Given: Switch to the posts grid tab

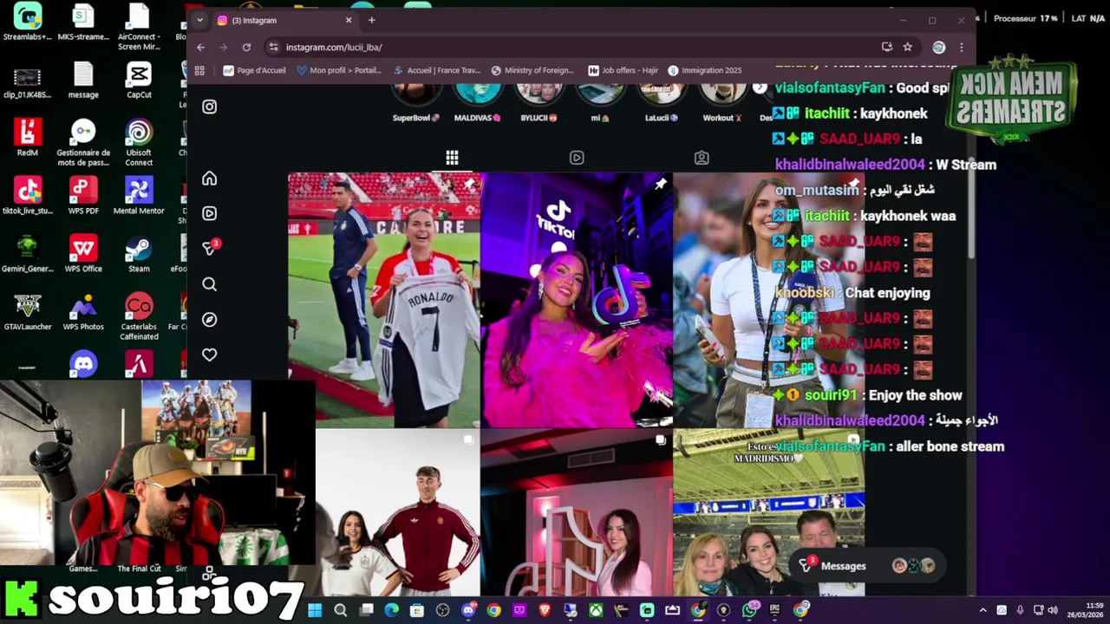Looking at the screenshot, I should (x=452, y=158).
